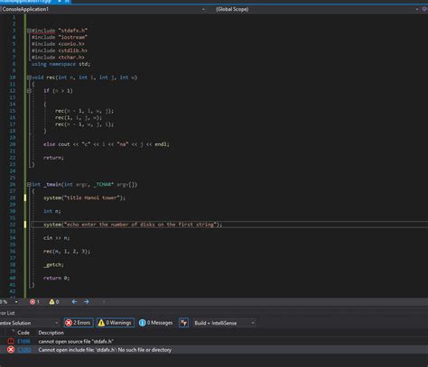Click the editor error count indicator
The image size is (428, 367).
[34, 301]
